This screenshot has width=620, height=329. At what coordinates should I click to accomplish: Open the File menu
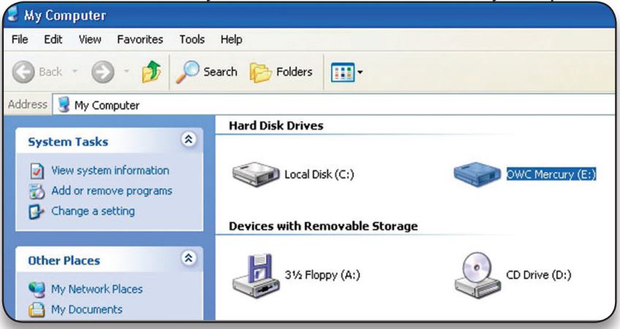[20, 39]
